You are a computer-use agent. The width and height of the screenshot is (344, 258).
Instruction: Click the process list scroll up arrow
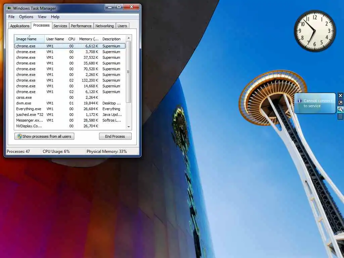point(129,38)
